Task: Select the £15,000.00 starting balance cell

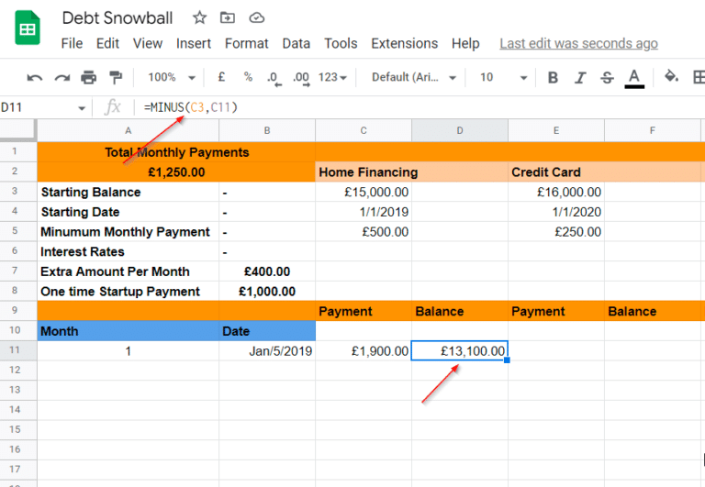Action: [364, 192]
